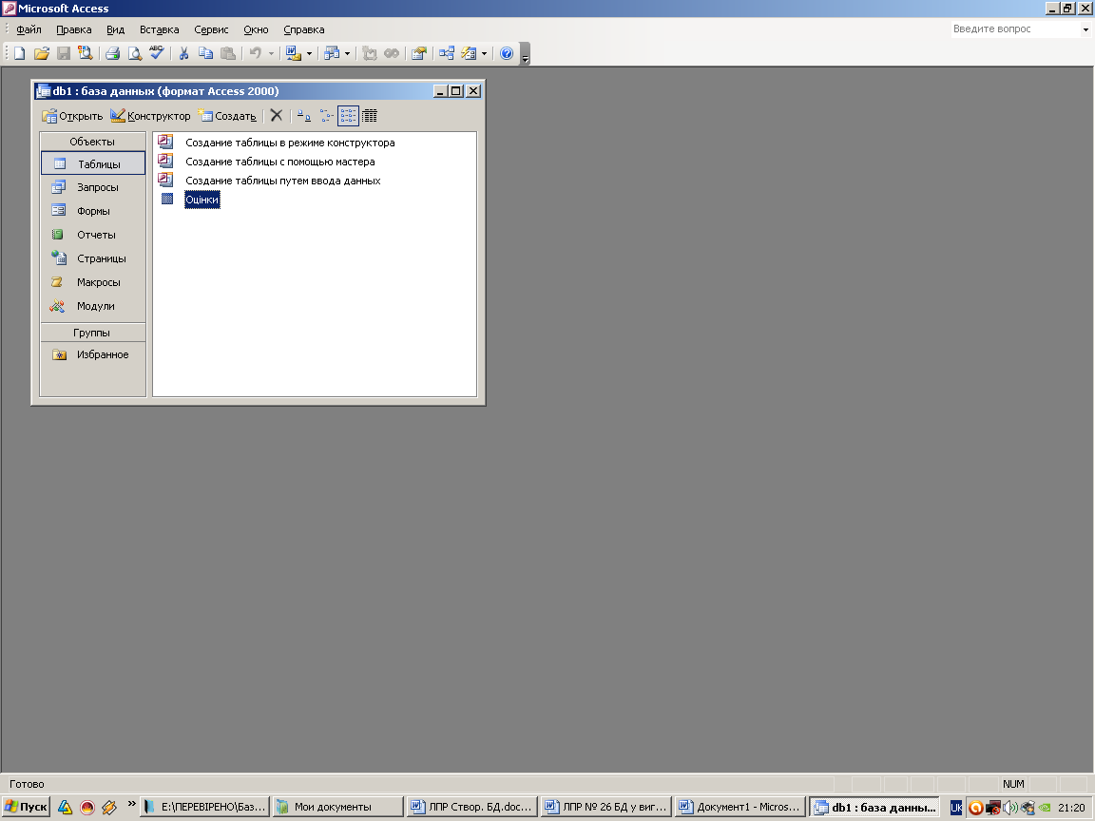Open the toolbar options chevron
1095x821 pixels.
click(525, 54)
